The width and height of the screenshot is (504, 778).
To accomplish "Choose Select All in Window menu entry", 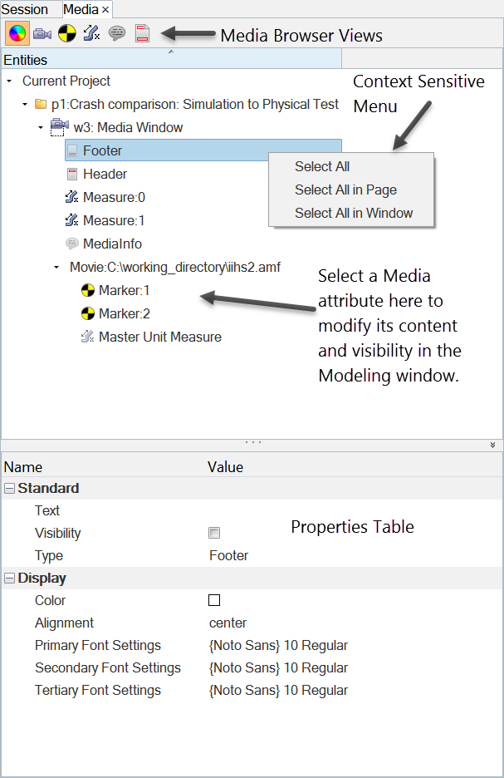I will pos(353,214).
